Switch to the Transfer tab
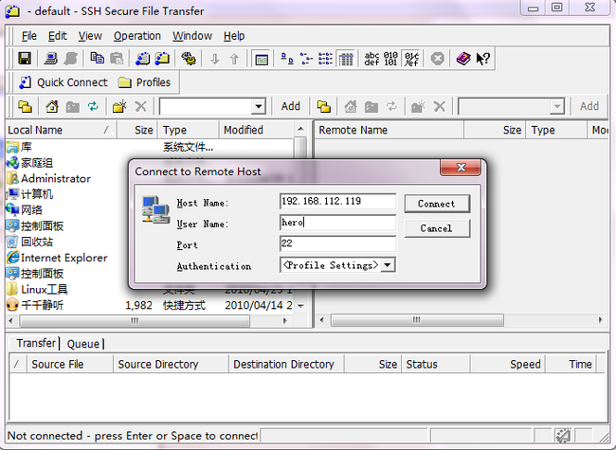 tap(36, 343)
